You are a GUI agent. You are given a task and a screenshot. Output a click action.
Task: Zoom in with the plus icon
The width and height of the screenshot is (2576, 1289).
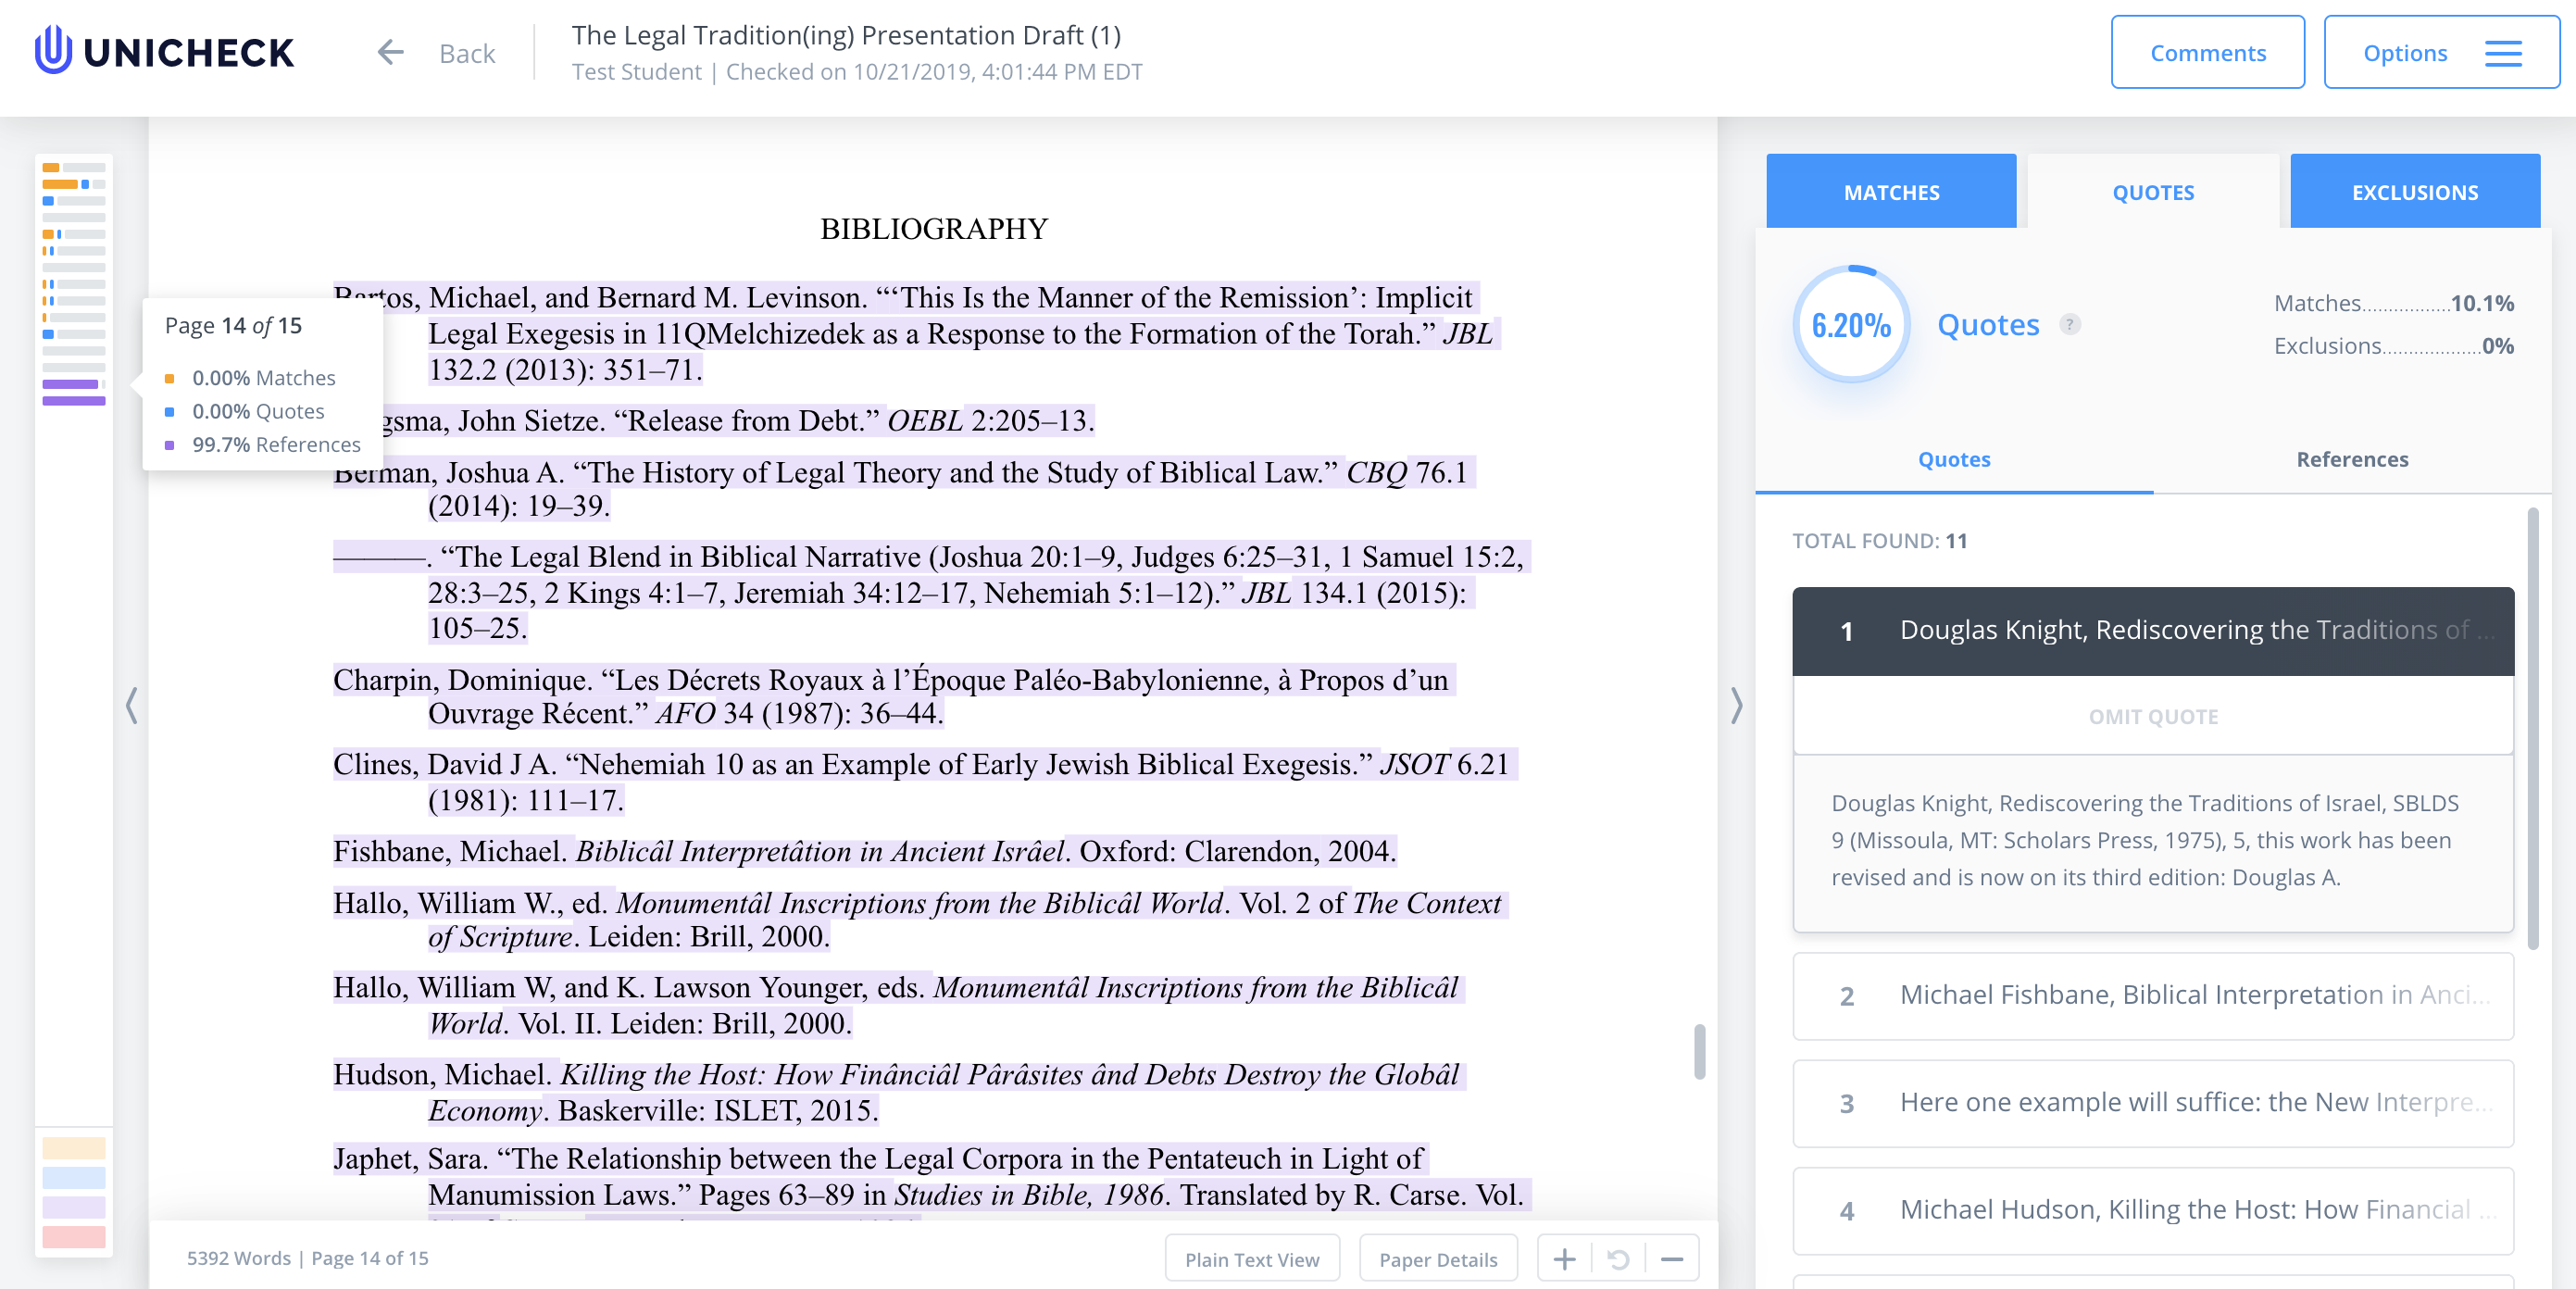pos(1564,1258)
